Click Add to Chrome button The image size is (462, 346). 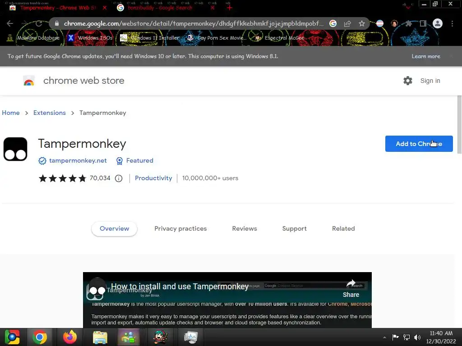click(x=419, y=144)
